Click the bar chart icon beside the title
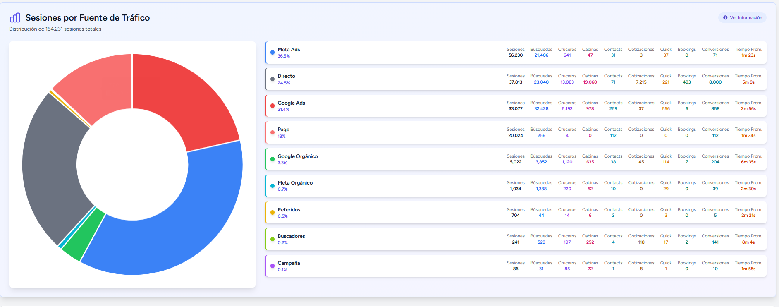Image resolution: width=779 pixels, height=307 pixels. pyautogui.click(x=15, y=17)
